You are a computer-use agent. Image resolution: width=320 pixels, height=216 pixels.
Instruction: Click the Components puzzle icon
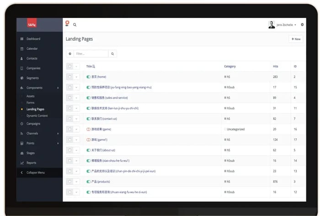click(22, 88)
